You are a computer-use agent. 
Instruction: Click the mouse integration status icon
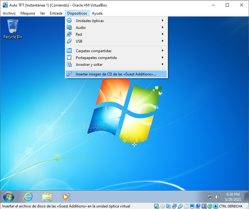pyautogui.click(x=210, y=206)
